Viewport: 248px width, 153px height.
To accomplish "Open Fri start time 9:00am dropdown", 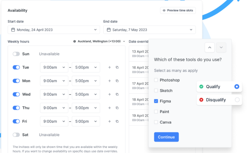I will click(x=54, y=121).
